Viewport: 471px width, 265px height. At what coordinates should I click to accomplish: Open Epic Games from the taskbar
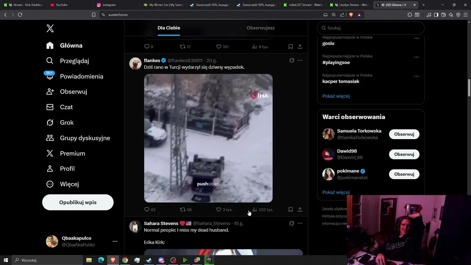209,260
